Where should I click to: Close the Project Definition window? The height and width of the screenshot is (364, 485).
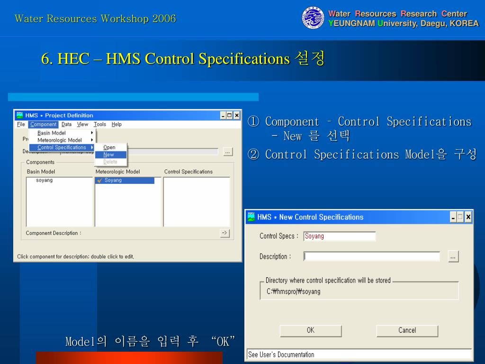(237, 116)
